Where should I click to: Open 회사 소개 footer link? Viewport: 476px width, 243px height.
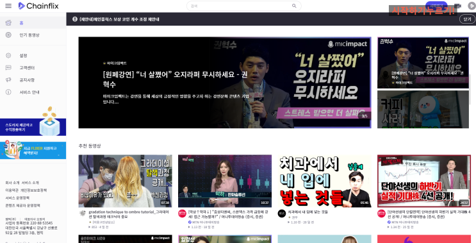tap(12, 183)
